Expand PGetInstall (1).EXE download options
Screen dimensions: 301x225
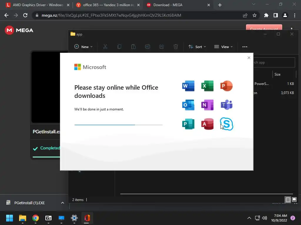(x=62, y=203)
